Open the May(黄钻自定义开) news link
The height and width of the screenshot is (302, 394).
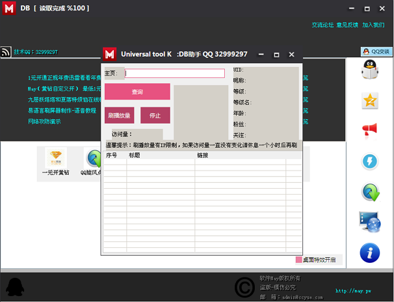64,89
